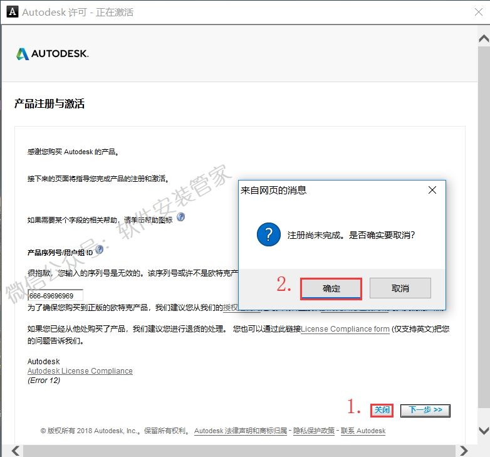490x457 pixels.
Task: Open the Autodesk License Compliance link
Action: coord(80,370)
